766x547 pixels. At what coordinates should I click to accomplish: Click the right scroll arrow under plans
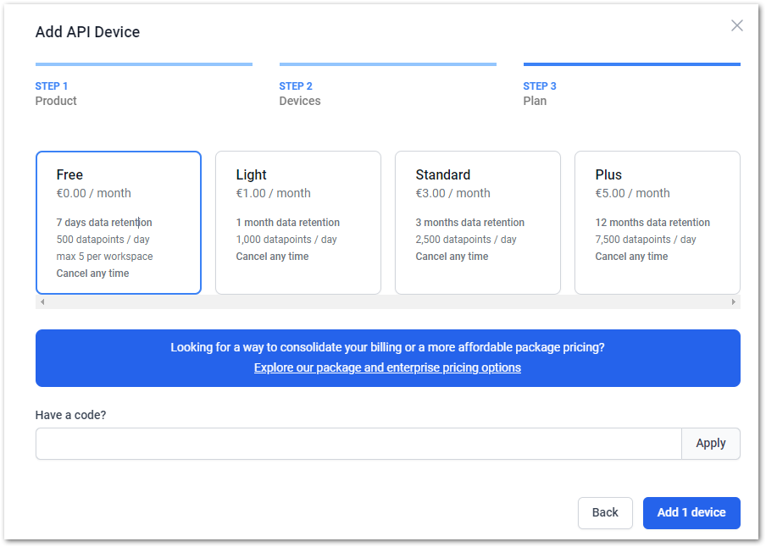click(733, 301)
